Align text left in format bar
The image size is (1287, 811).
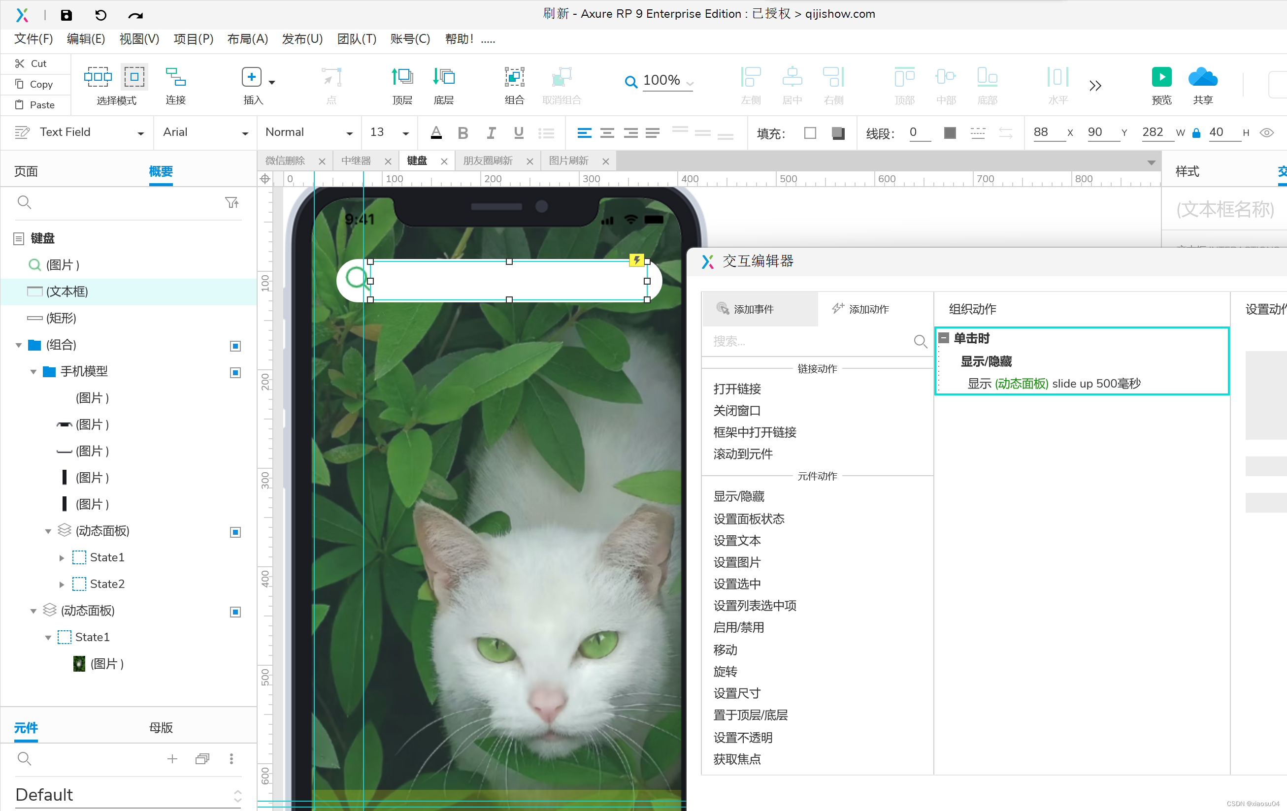point(584,133)
